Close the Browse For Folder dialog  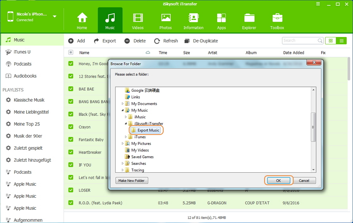[x=314, y=63]
